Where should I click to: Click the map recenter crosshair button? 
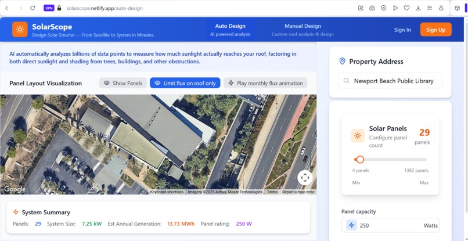point(305,178)
